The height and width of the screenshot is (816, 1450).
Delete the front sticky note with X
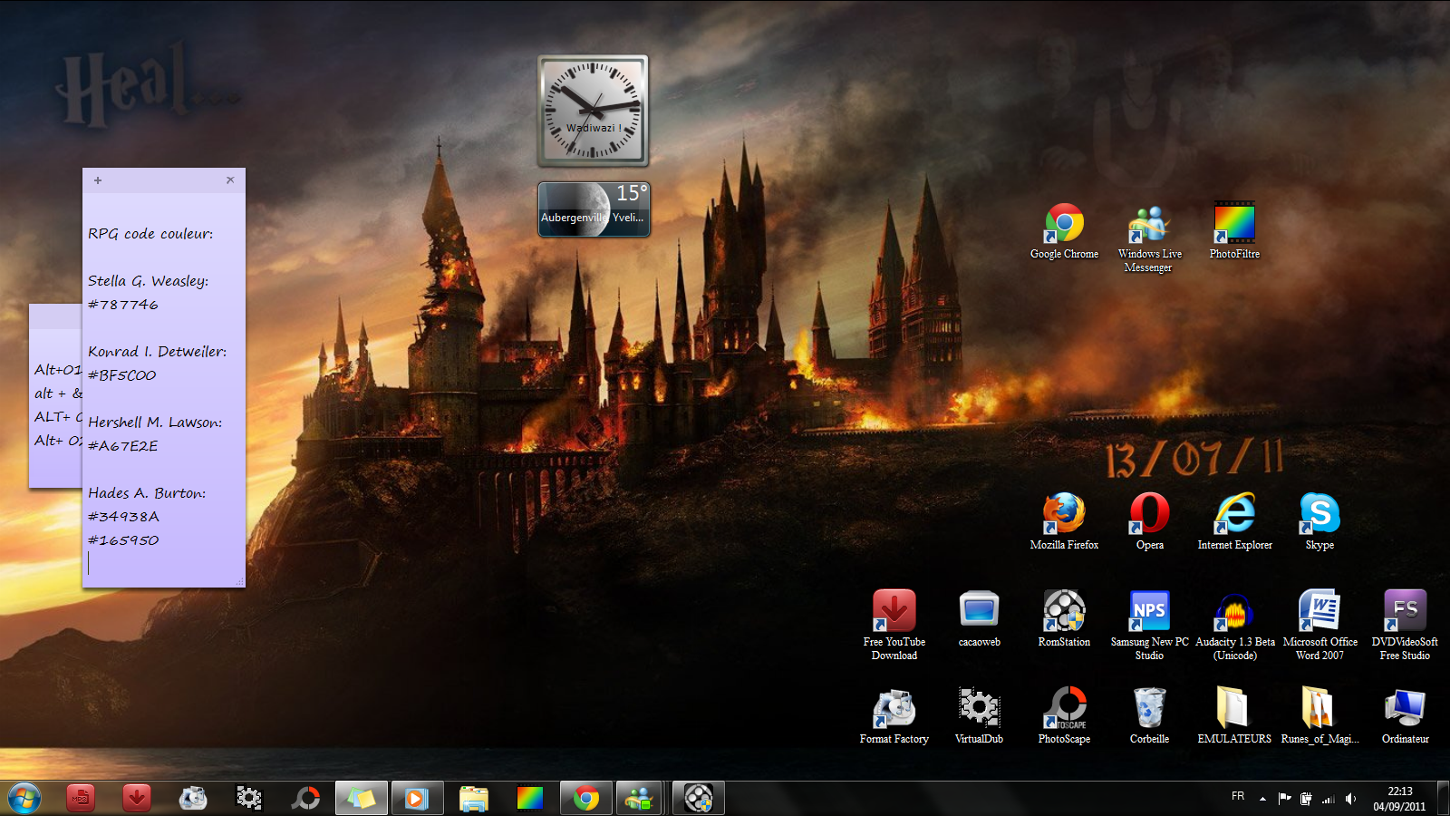coord(230,180)
